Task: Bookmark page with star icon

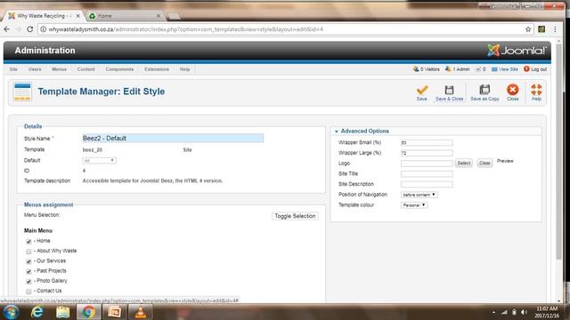Action: tap(528, 29)
